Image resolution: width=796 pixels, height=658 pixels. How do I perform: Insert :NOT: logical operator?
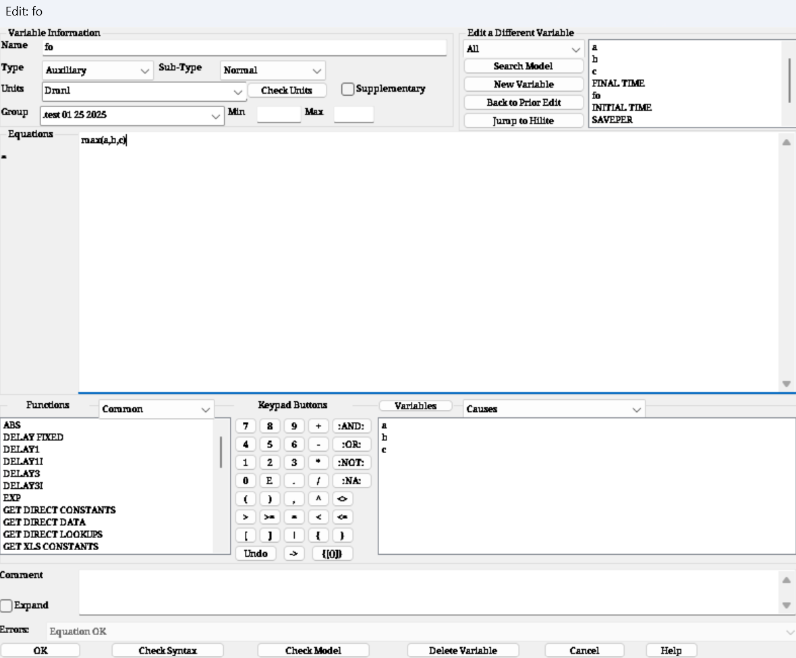(x=351, y=462)
